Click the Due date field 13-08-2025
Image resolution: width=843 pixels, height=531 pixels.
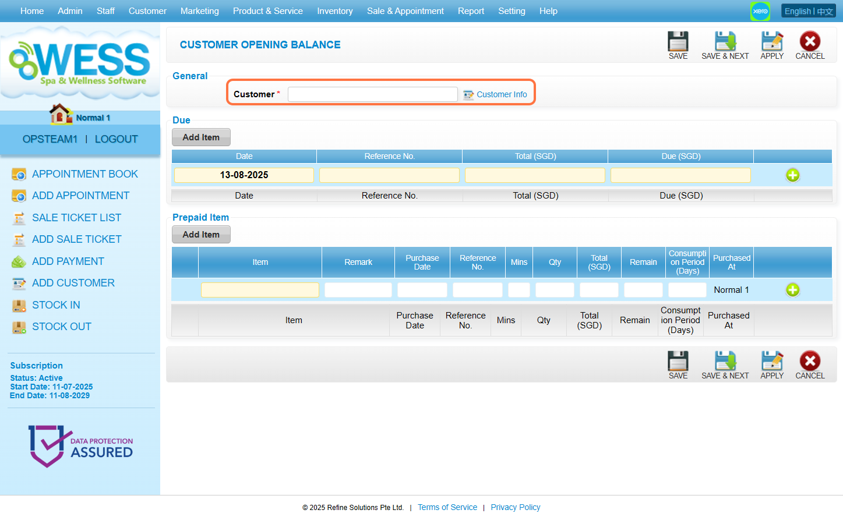coord(244,175)
